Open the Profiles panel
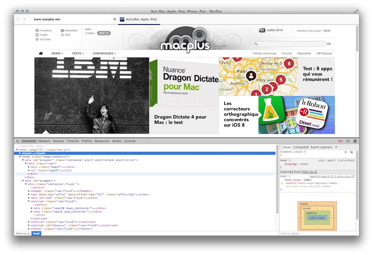This screenshot has width=373, height=255. tap(87, 141)
